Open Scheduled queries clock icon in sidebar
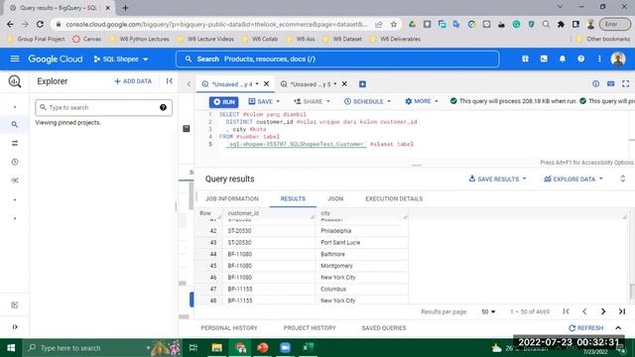 [x=15, y=162]
